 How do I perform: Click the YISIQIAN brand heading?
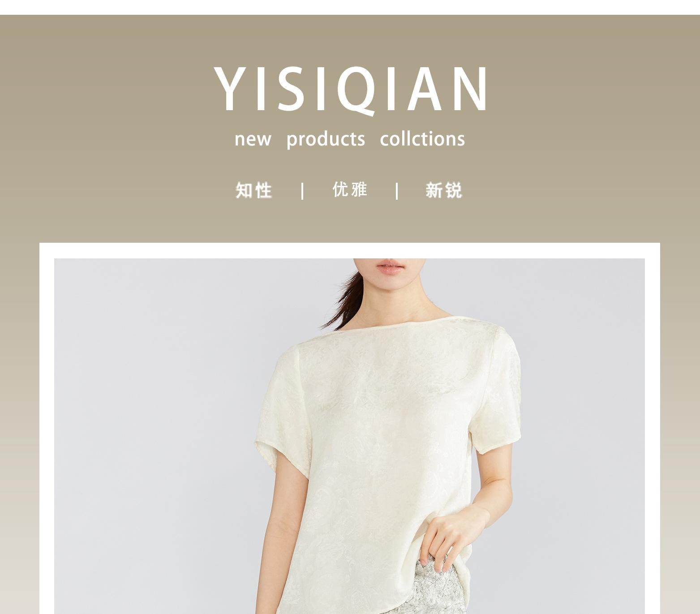coord(351,89)
